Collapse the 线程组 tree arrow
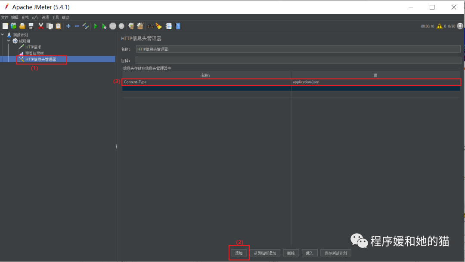This screenshot has height=262, width=465. (9, 41)
